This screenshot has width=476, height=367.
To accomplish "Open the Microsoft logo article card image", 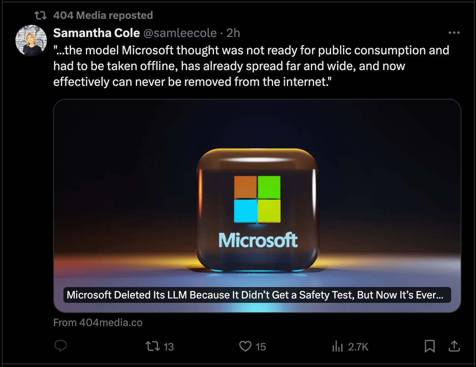I will click(257, 197).
